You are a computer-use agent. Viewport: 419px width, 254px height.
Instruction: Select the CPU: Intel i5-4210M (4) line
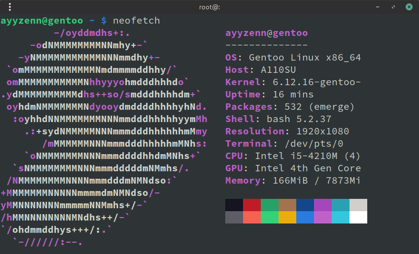(x=293, y=156)
